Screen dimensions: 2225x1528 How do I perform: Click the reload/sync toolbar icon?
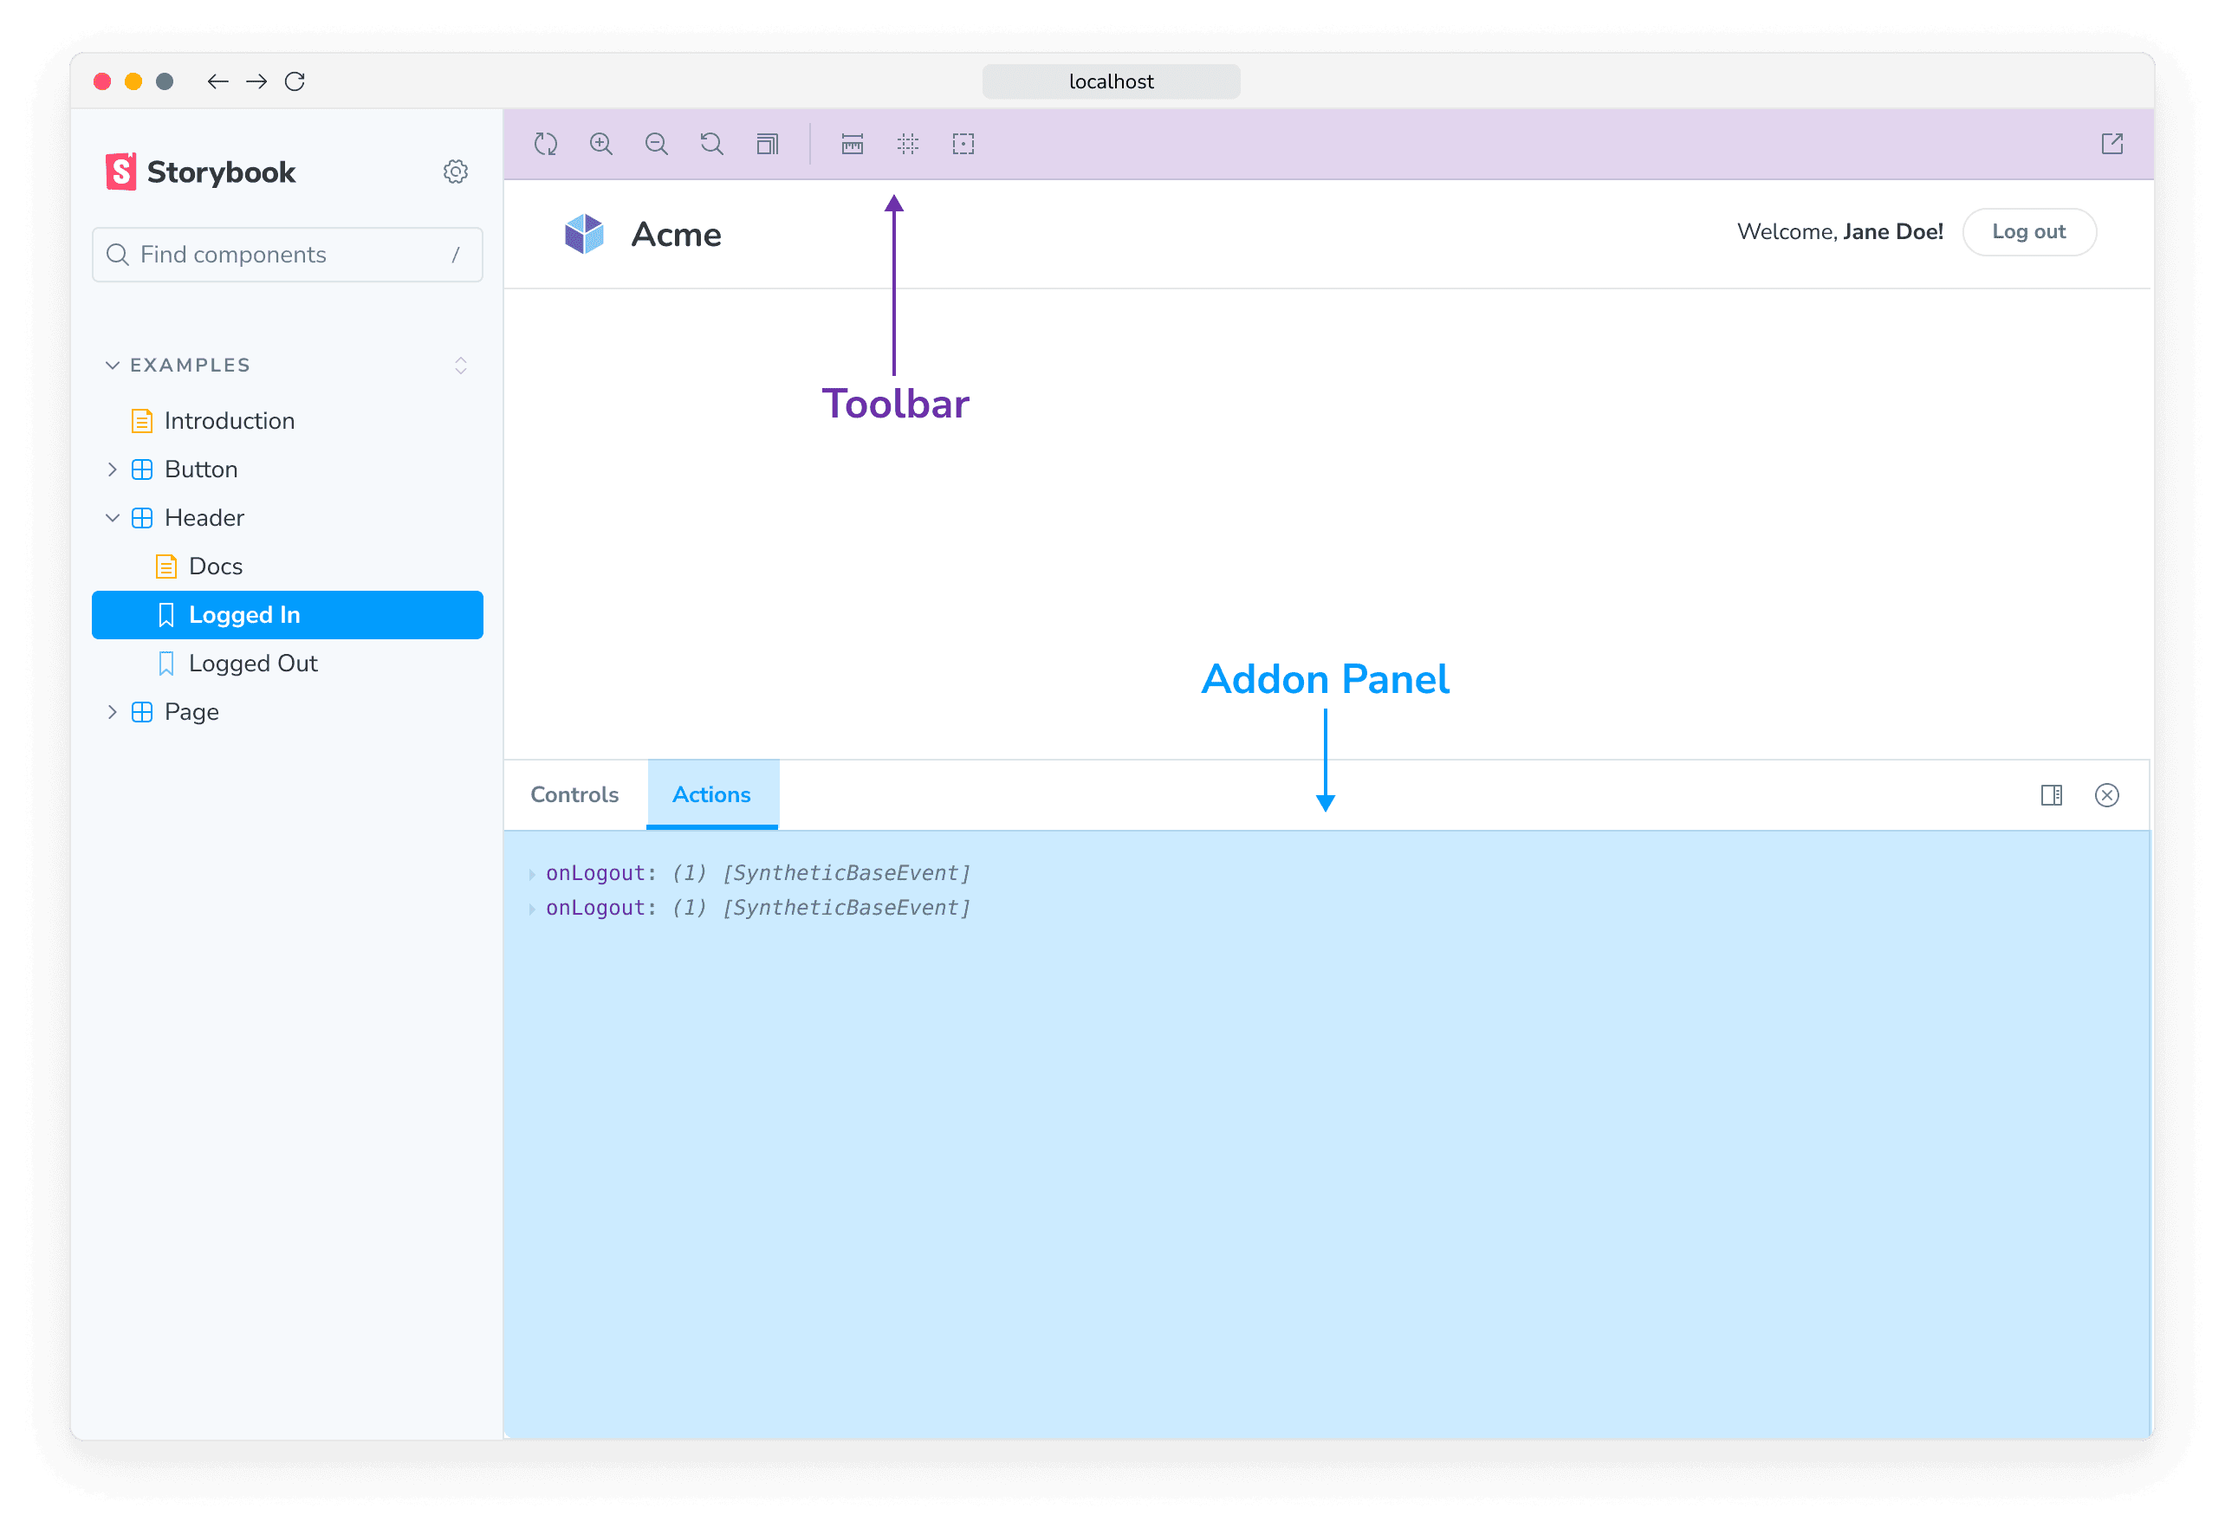point(548,144)
